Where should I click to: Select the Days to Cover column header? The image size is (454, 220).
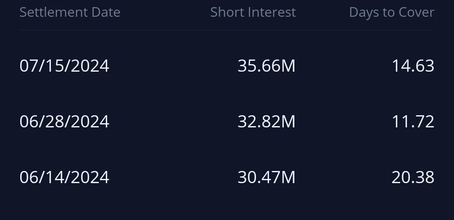coord(392,13)
